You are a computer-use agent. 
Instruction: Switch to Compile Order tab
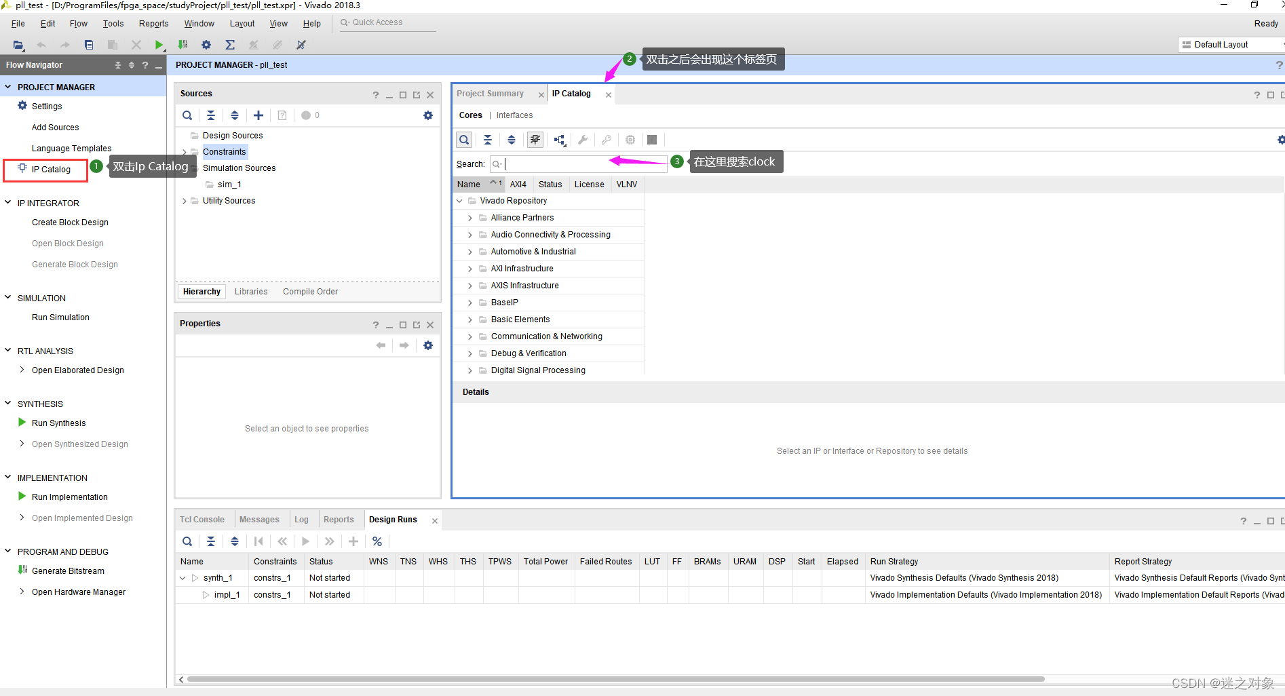(x=310, y=292)
